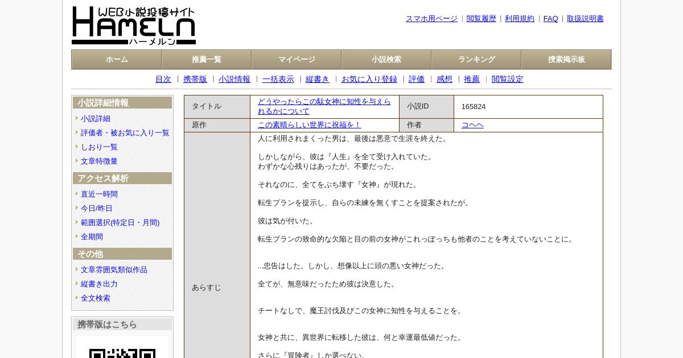
Task: Open 閲覧設定 link
Action: [508, 80]
